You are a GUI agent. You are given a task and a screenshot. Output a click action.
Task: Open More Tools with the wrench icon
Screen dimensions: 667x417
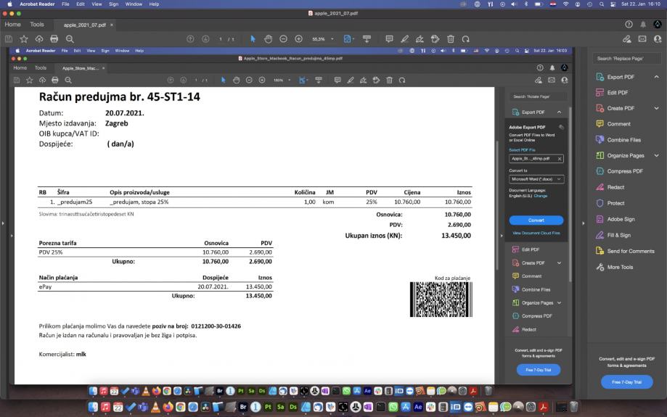[x=620, y=267]
